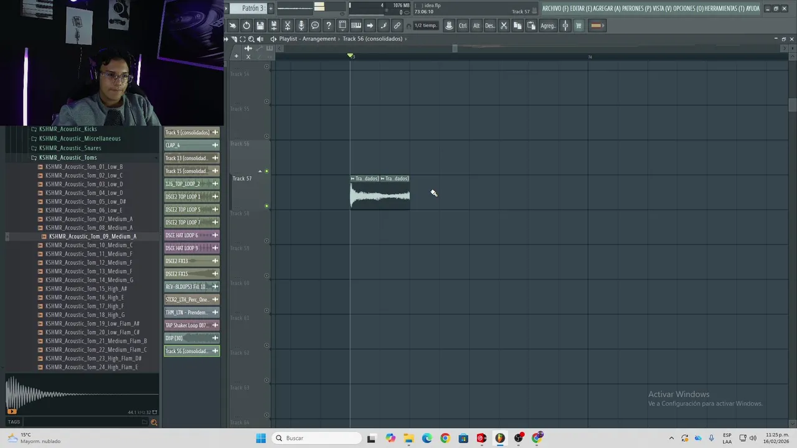The image size is (797, 448).
Task: Click the scissors cut icon next to Des.
Action: pyautogui.click(x=504, y=26)
